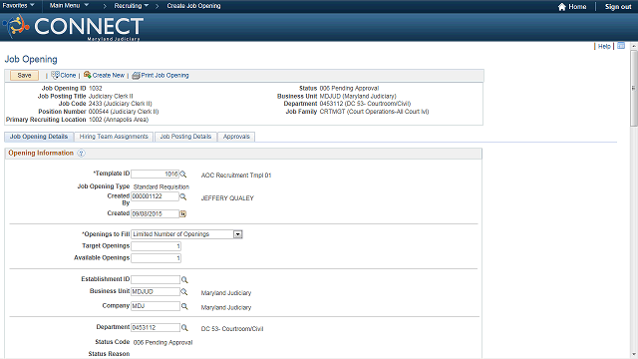Click in the Available Openings field
This screenshot has width=638, height=359.
[x=156, y=258]
